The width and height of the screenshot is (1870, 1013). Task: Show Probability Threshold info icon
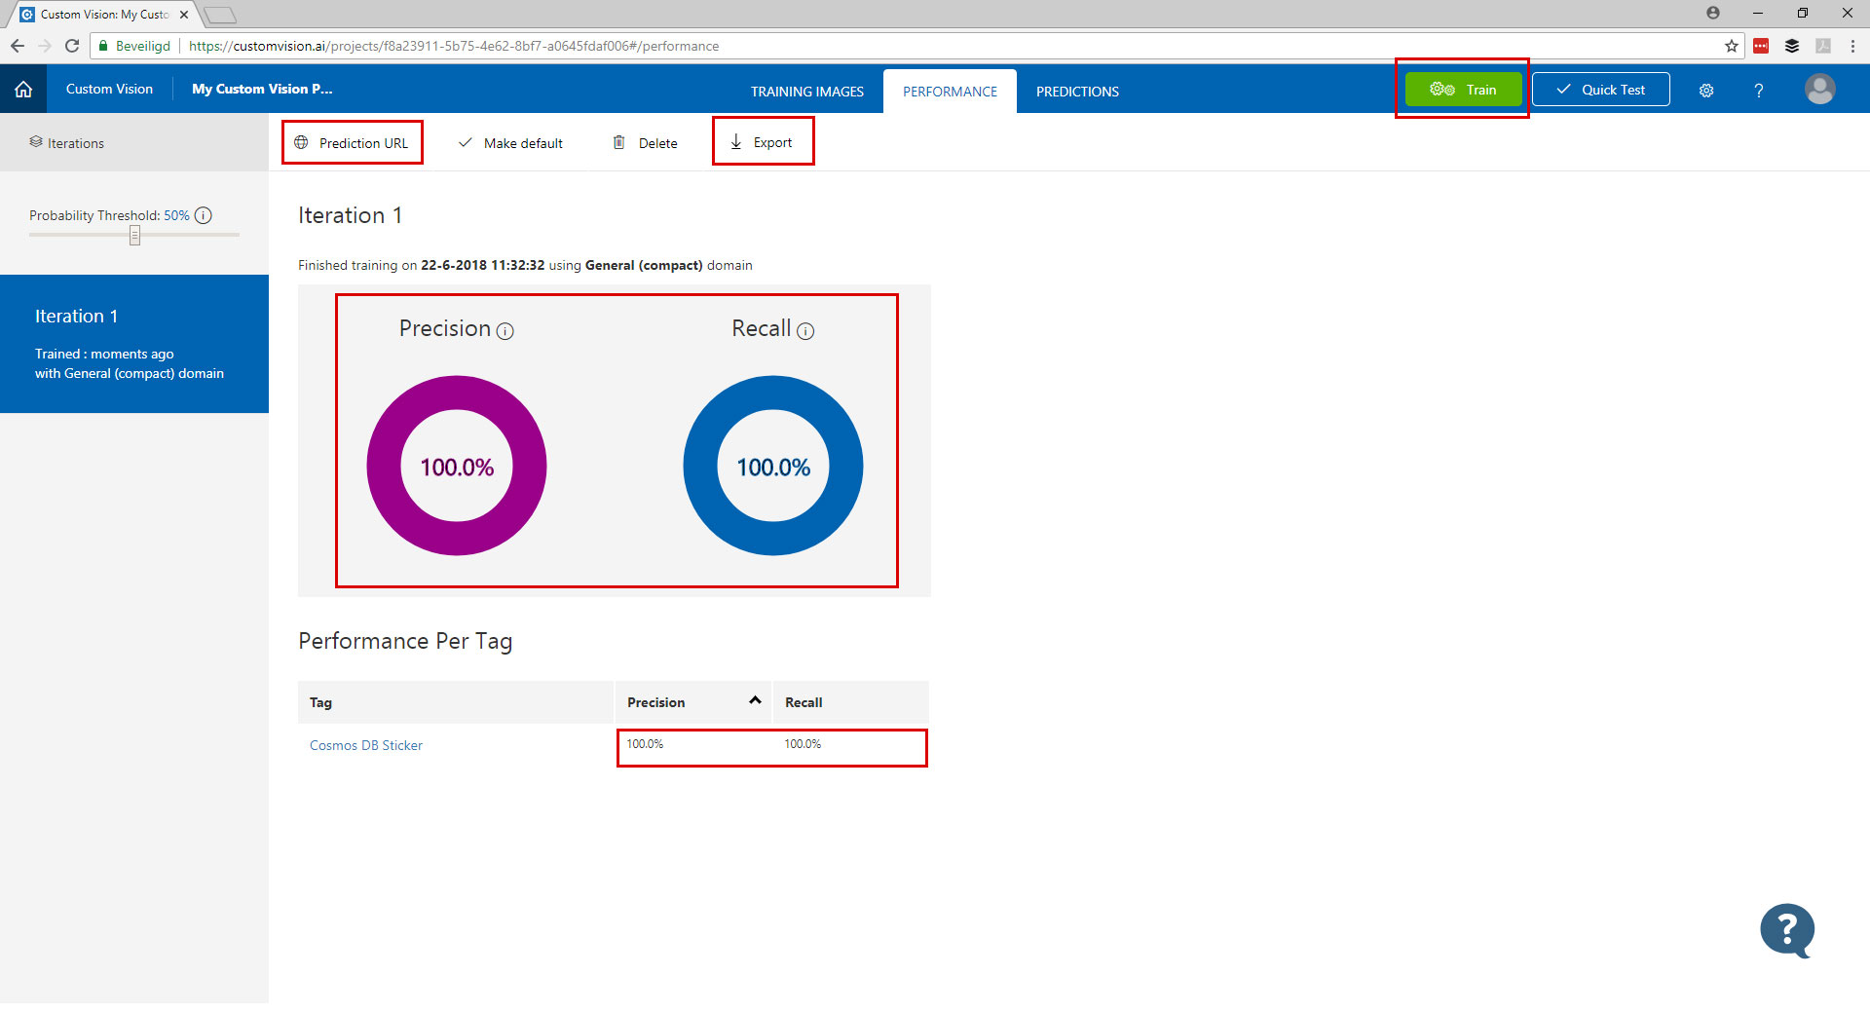click(204, 216)
